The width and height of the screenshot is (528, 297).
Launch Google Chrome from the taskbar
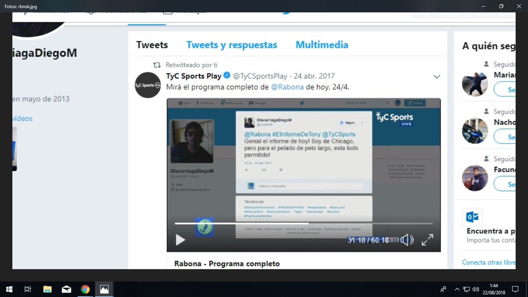(85, 289)
